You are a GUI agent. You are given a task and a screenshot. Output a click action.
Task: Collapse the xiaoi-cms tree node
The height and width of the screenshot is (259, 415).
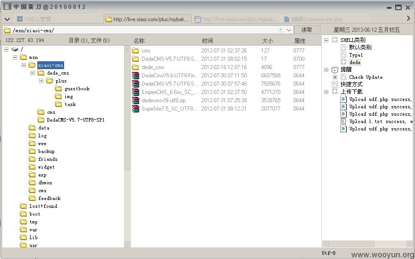click(24, 65)
